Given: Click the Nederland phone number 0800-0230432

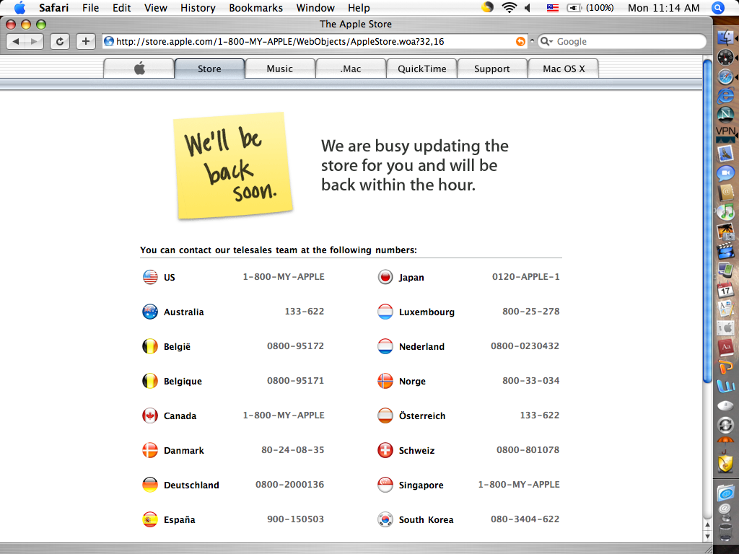Looking at the screenshot, I should pyautogui.click(x=525, y=346).
